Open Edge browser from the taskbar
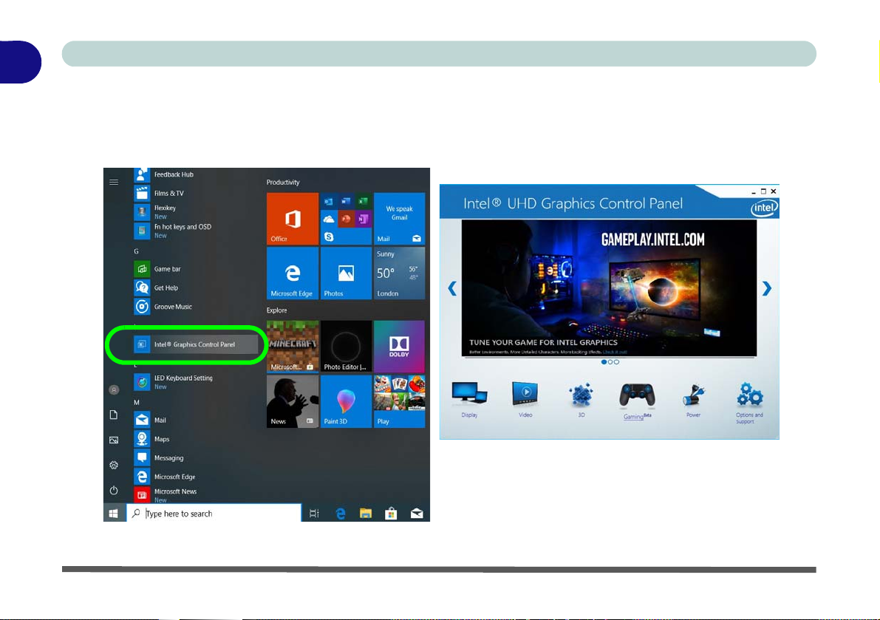Viewport: 880px width, 620px height. (340, 514)
